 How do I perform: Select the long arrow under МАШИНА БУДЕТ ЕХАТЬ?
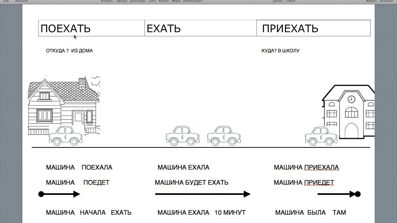(203, 194)
